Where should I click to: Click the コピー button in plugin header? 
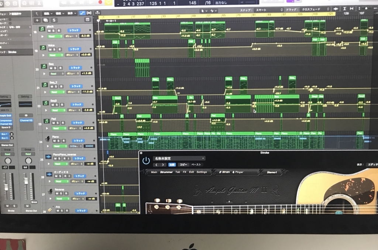[183, 165]
